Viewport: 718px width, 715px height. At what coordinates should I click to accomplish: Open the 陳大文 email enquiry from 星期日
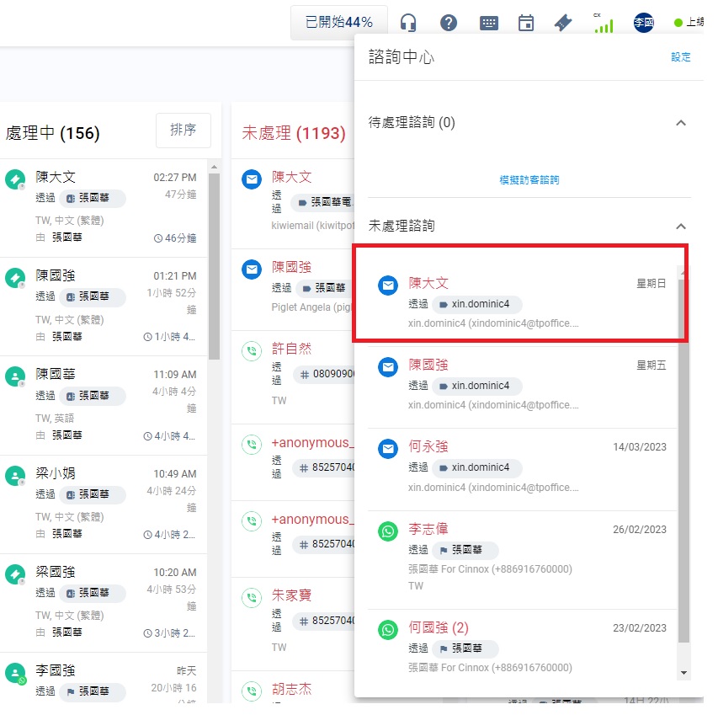click(522, 302)
